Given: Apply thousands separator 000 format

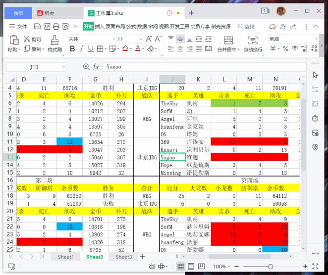Looking at the screenshot, I should coord(295,48).
